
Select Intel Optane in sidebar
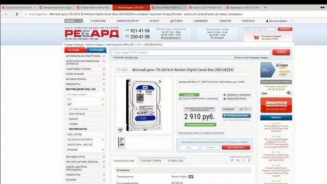(x=75, y=134)
